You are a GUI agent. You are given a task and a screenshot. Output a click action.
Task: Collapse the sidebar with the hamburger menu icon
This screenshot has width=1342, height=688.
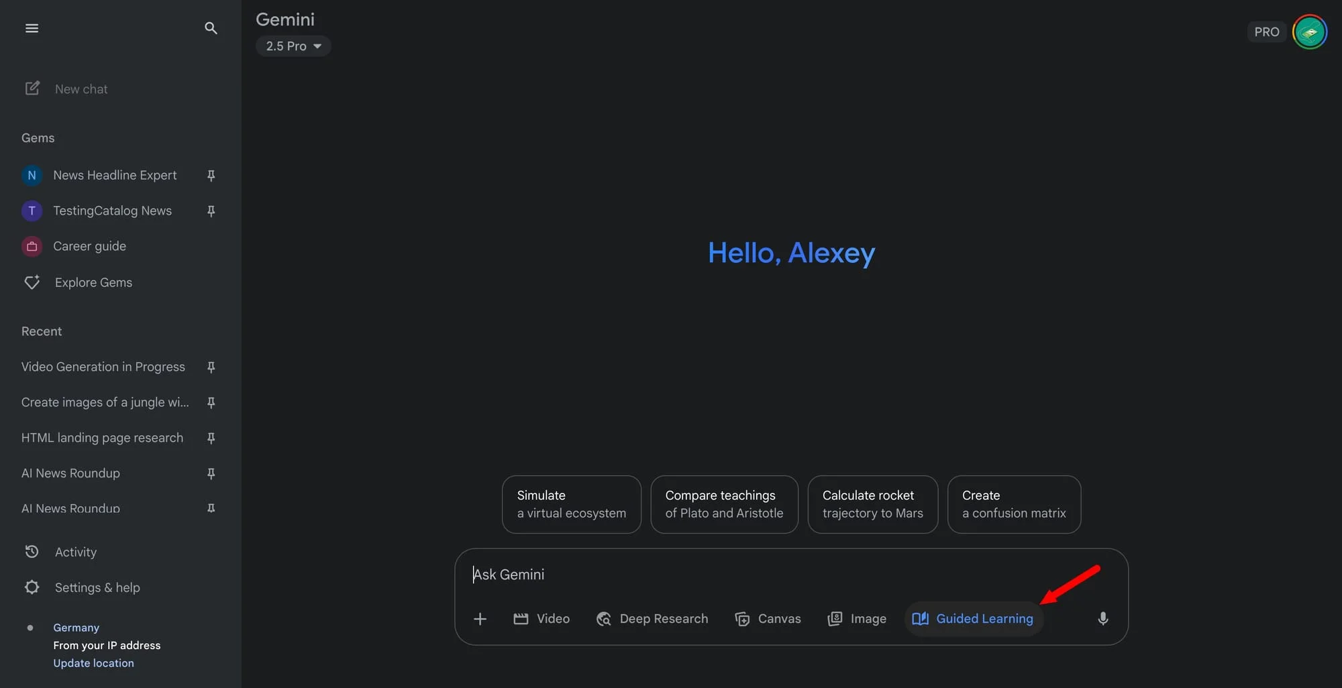pyautogui.click(x=32, y=28)
